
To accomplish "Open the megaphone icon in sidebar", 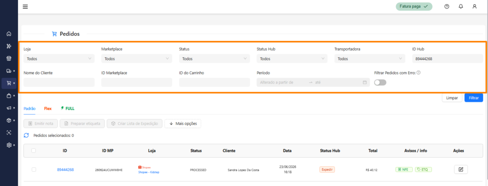I will click(x=9, y=108).
